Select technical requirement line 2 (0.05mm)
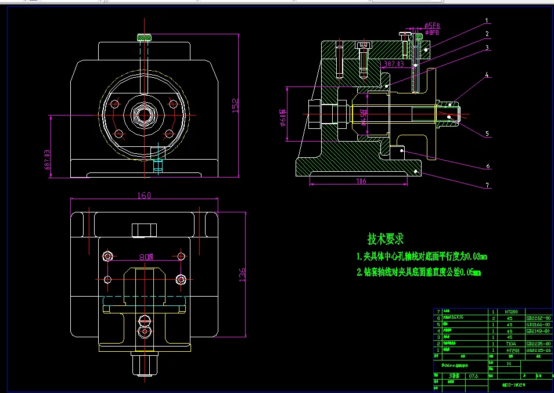The height and width of the screenshot is (393, 554). (x=419, y=272)
